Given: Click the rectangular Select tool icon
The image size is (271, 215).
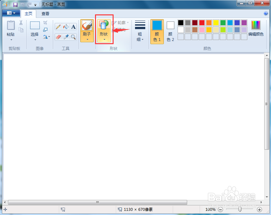Looking at the screenshot, I should [35, 25].
